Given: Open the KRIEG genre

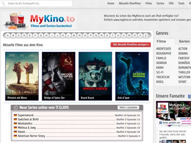Looking at the screenshot, I should pos(160,82).
